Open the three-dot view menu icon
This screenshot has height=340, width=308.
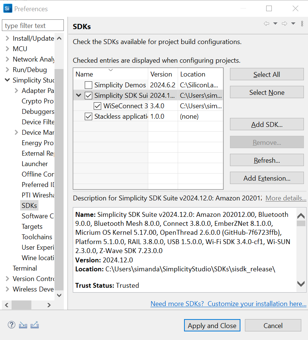pyautogui.click(x=302, y=24)
